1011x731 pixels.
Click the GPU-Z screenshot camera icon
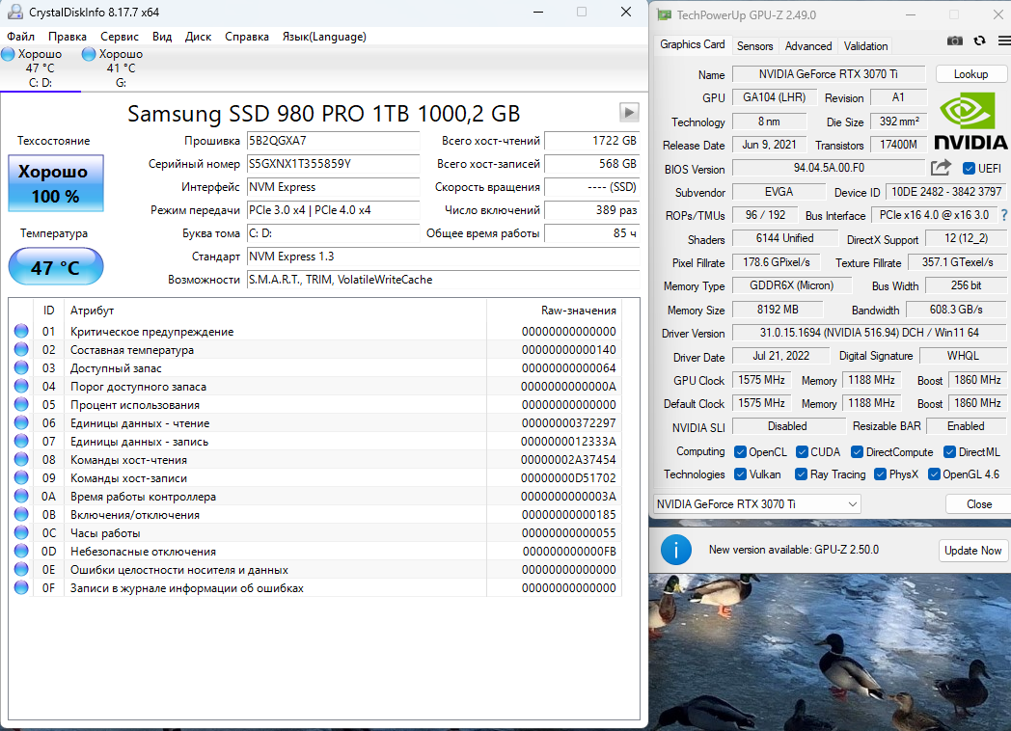[954, 41]
